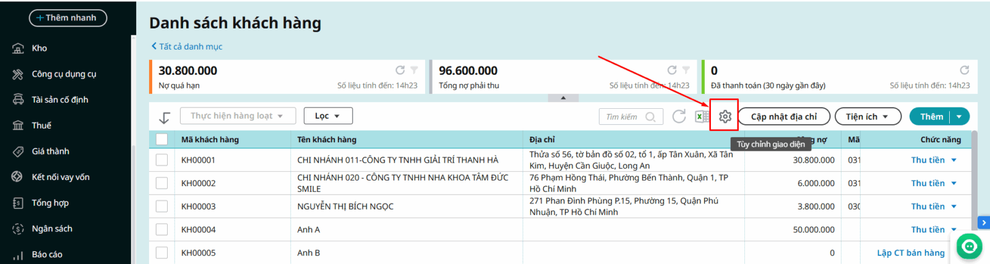The height and width of the screenshot is (264, 990).
Task: Click the Excel export icon
Action: (x=702, y=116)
